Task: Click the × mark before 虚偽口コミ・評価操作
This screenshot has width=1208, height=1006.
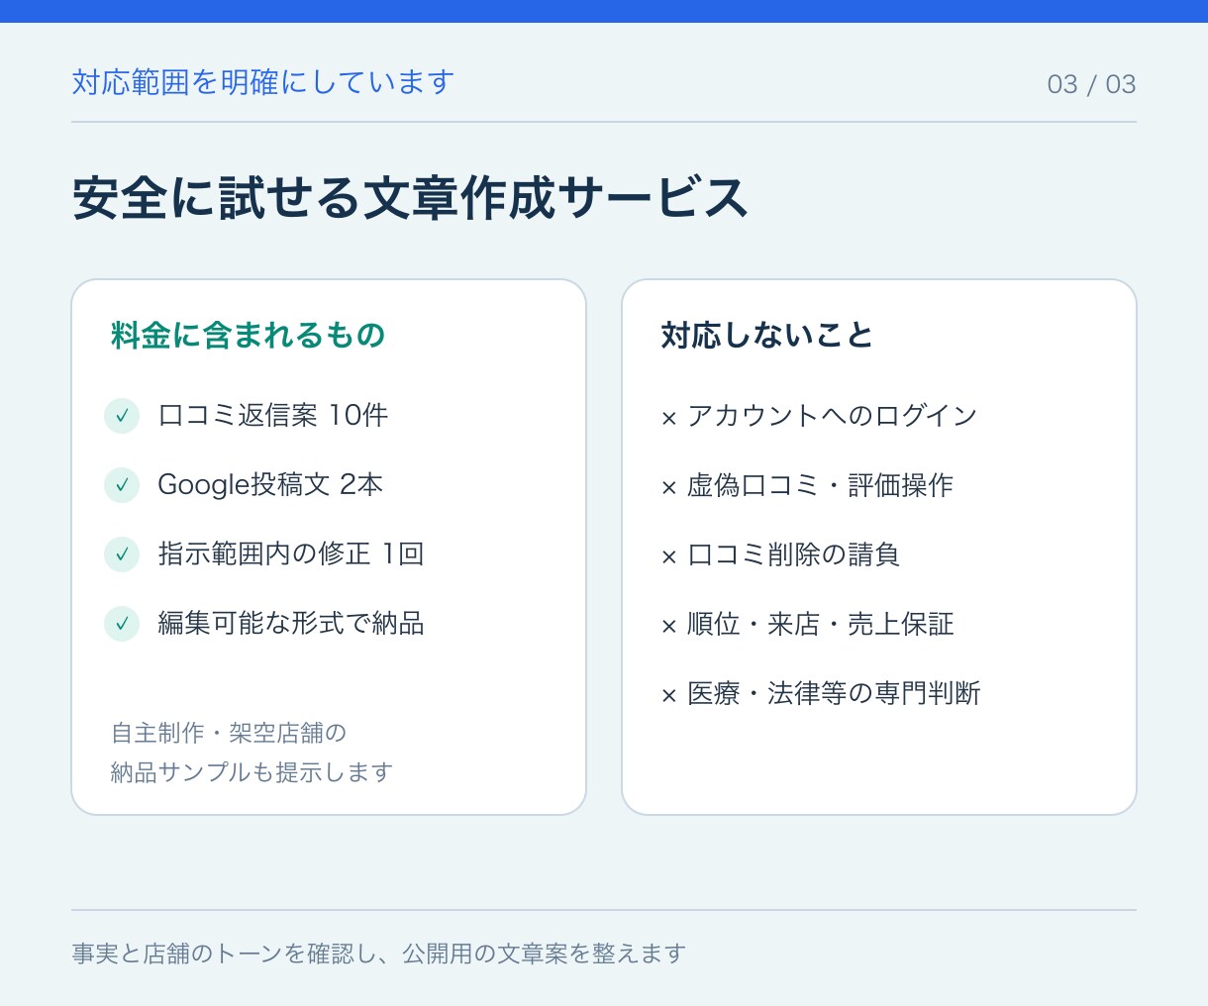Action: click(669, 488)
